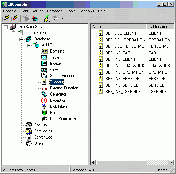Click the Server Log document icon

(29, 137)
